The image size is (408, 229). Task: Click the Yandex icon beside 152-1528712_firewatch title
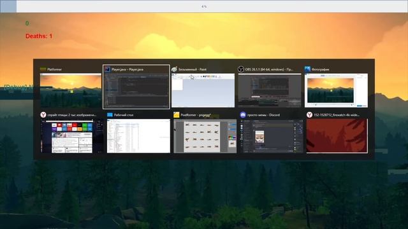coord(309,114)
